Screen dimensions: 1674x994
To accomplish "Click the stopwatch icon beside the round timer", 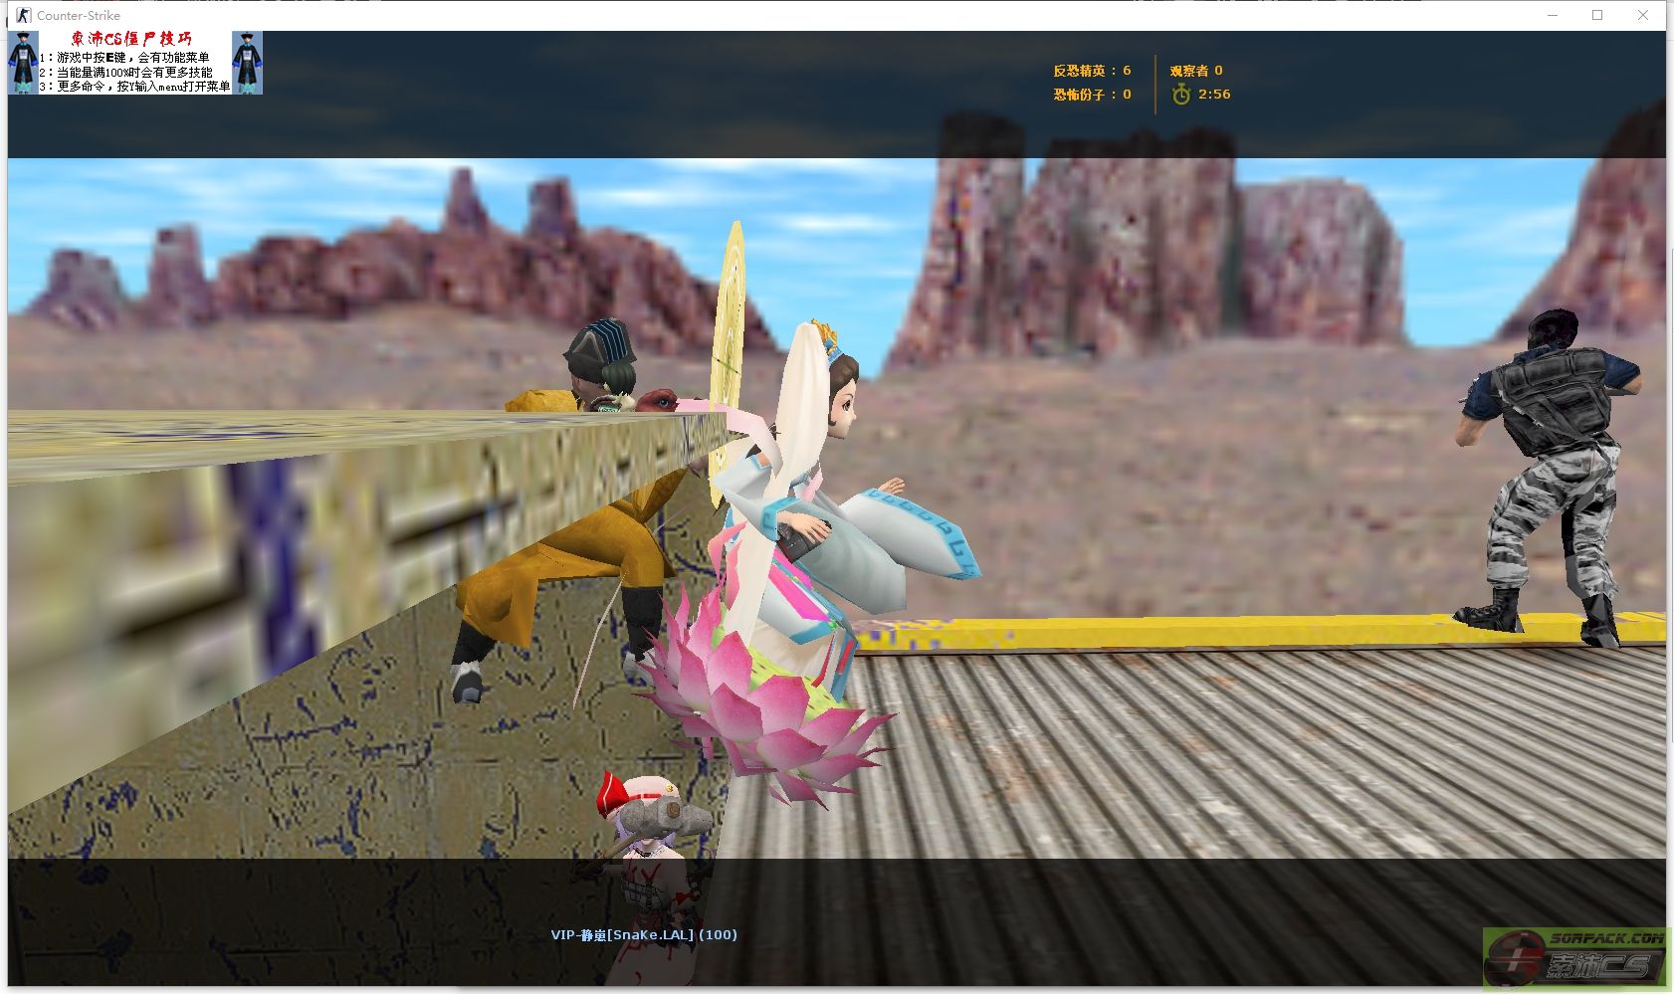I will click(x=1180, y=95).
